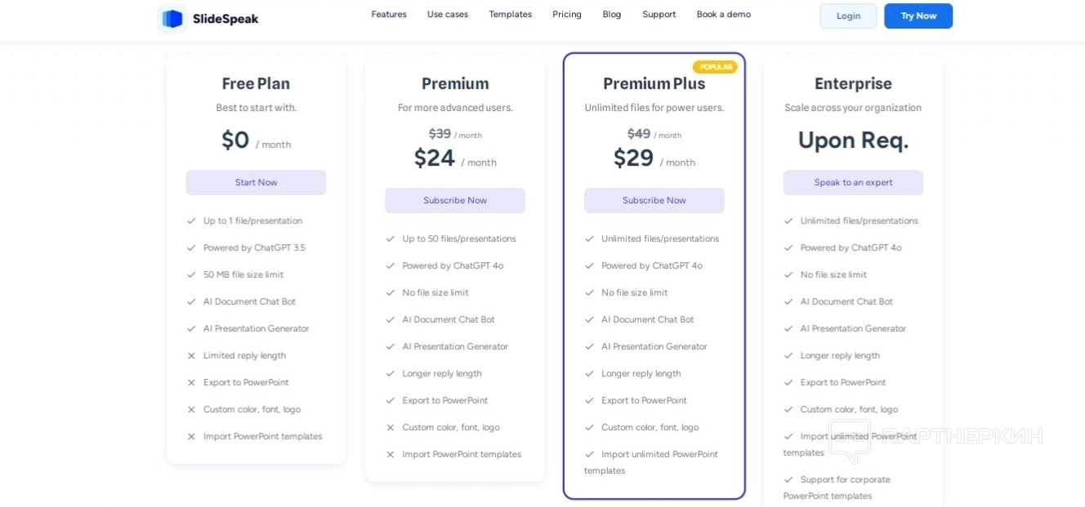Open the Pricing page link
This screenshot has height=507, width=1085.
[567, 15]
